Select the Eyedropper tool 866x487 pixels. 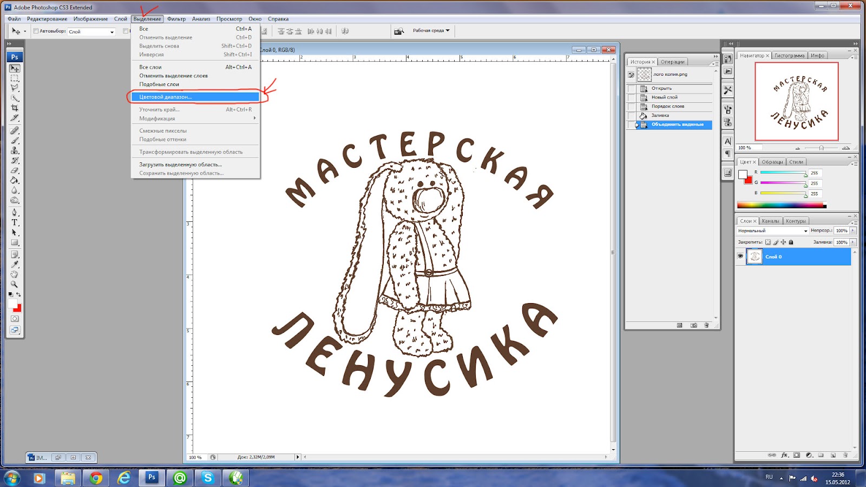[x=15, y=264]
